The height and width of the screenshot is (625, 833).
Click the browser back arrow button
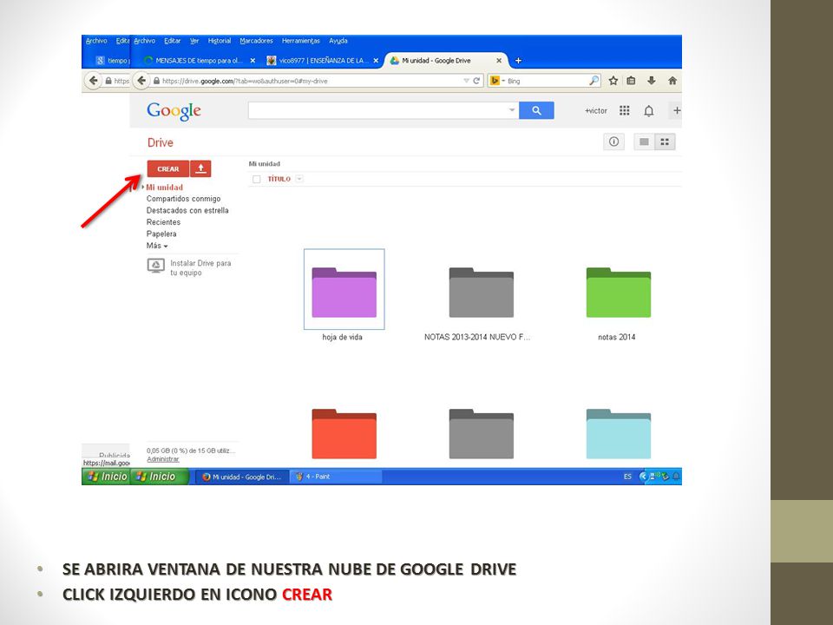(x=141, y=81)
